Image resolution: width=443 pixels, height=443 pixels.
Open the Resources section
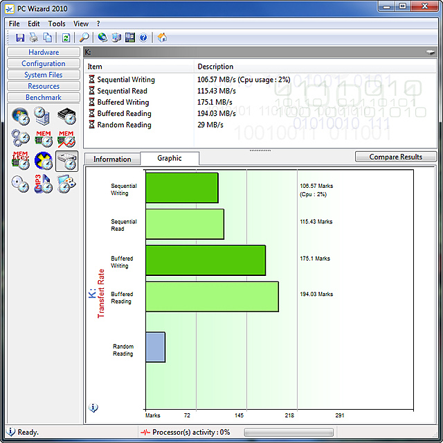tap(44, 86)
